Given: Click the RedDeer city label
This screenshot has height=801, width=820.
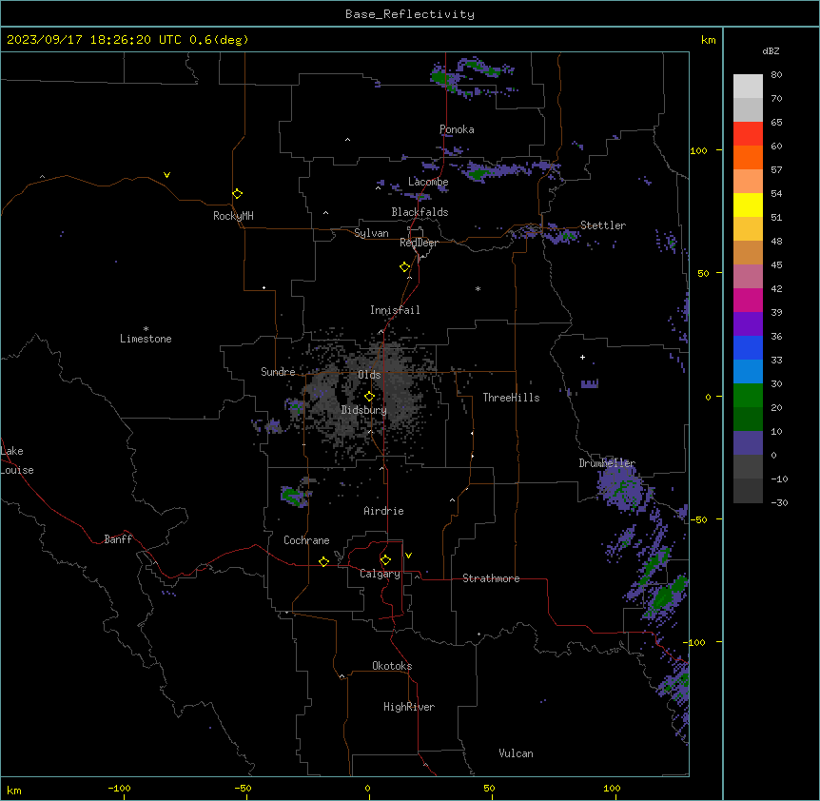Looking at the screenshot, I should (x=419, y=243).
